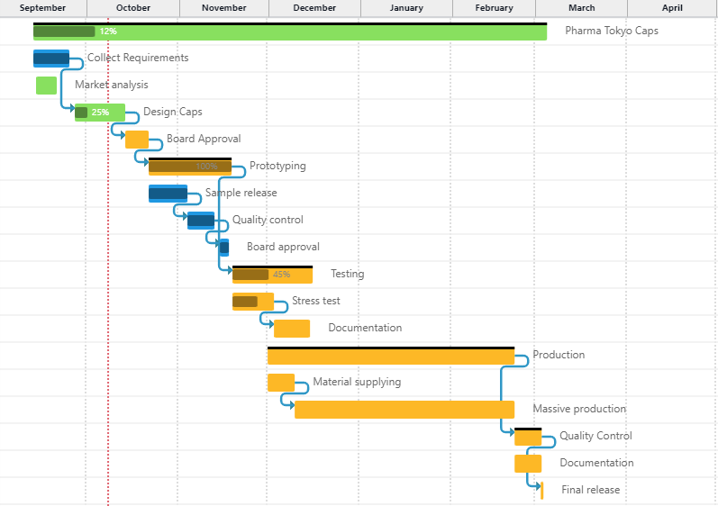Click the Massive production text label
The height and width of the screenshot is (506, 718).
pyautogui.click(x=579, y=409)
